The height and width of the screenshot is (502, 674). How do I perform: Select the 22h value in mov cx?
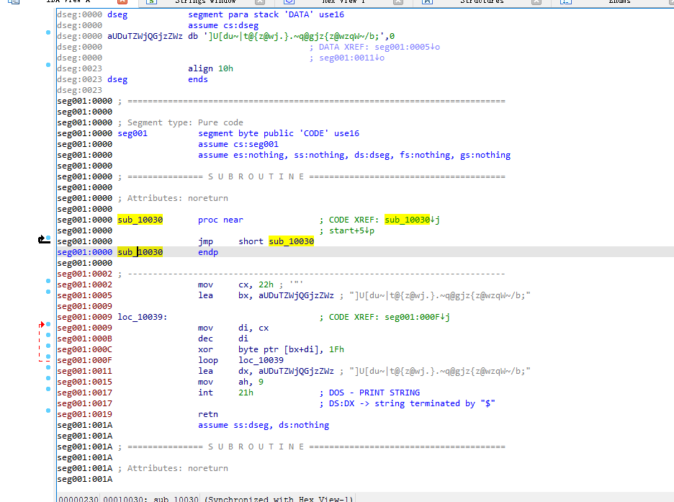coord(266,284)
